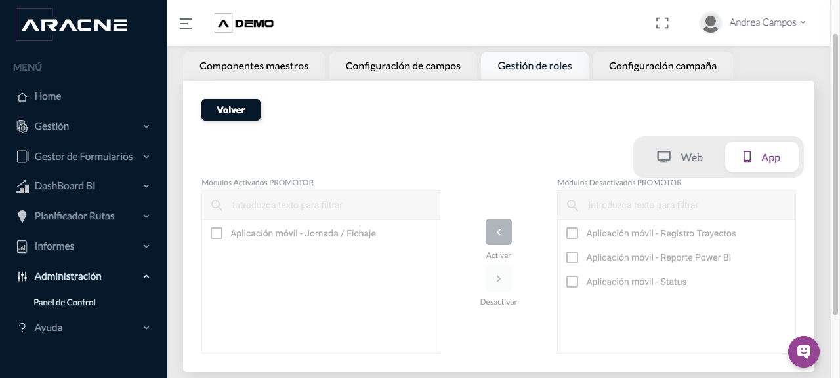Click the MENÚ sidebar heading
840x378 pixels.
28,67
